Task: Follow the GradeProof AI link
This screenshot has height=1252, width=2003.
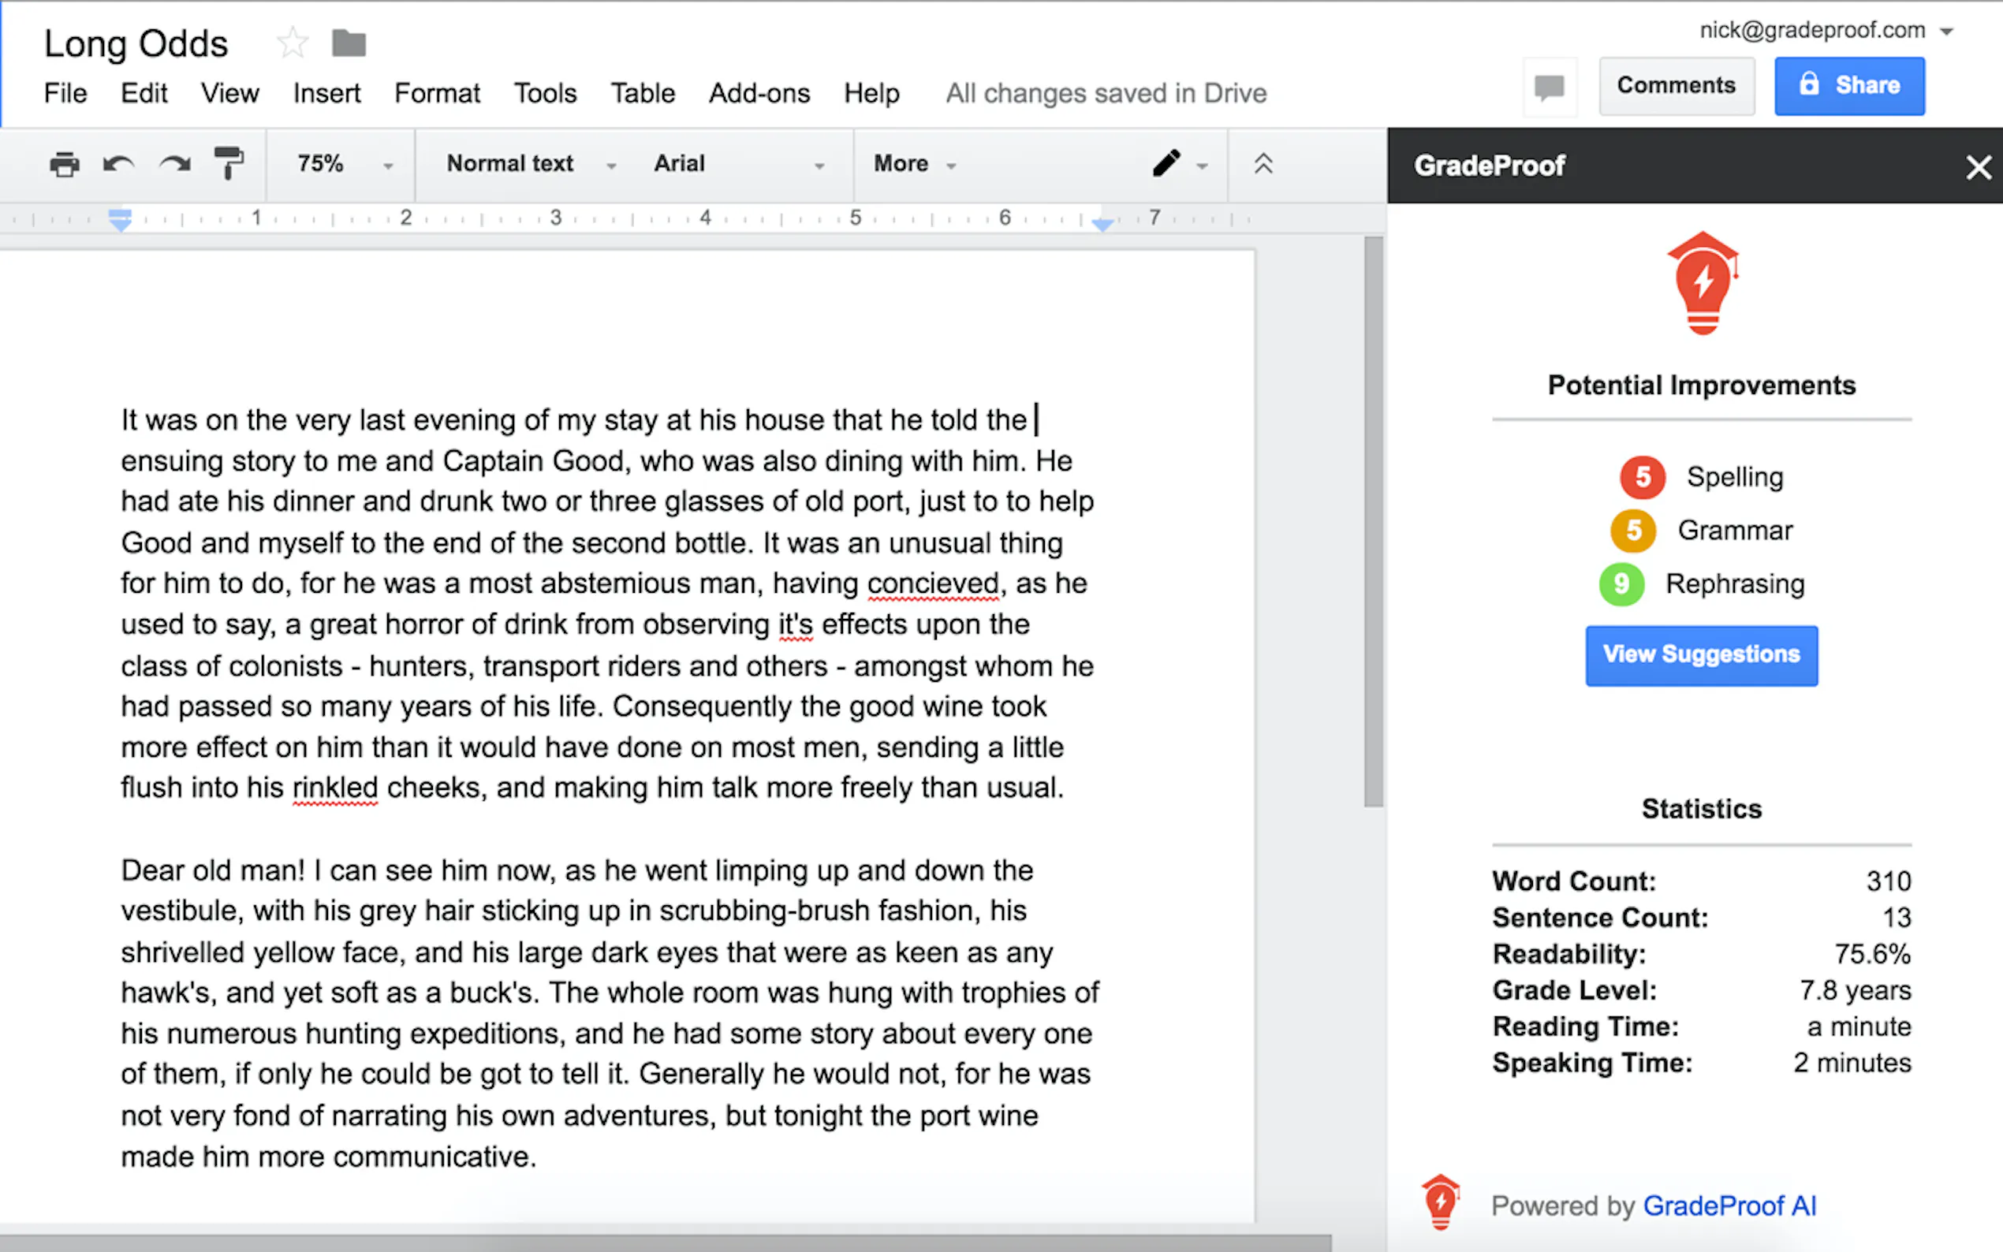Action: [x=1729, y=1205]
